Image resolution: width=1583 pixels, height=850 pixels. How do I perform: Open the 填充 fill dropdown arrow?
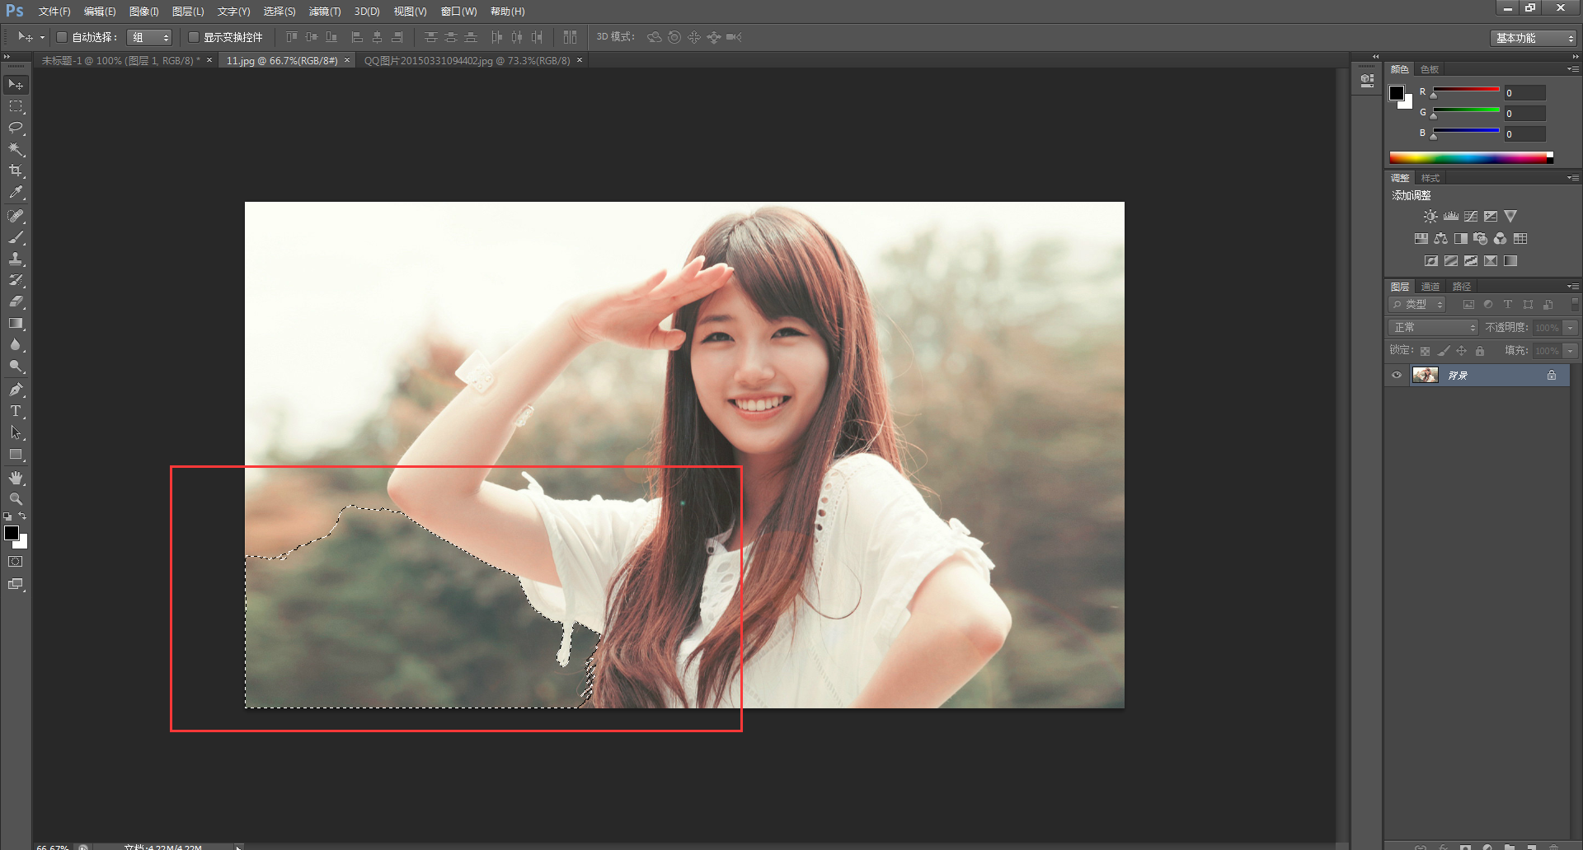(1571, 351)
